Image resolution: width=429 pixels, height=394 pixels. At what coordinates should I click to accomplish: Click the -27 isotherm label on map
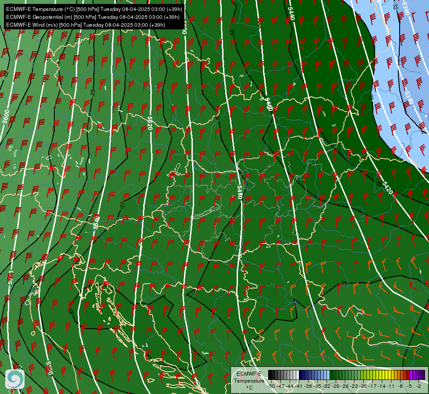pyautogui.click(x=122, y=205)
